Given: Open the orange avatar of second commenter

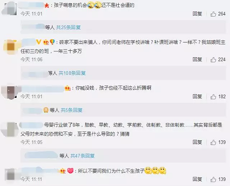Looking at the screenshot, I should 11,47.
